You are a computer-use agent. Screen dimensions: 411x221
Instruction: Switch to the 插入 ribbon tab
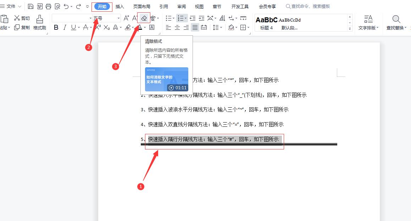pyautogui.click(x=120, y=6)
